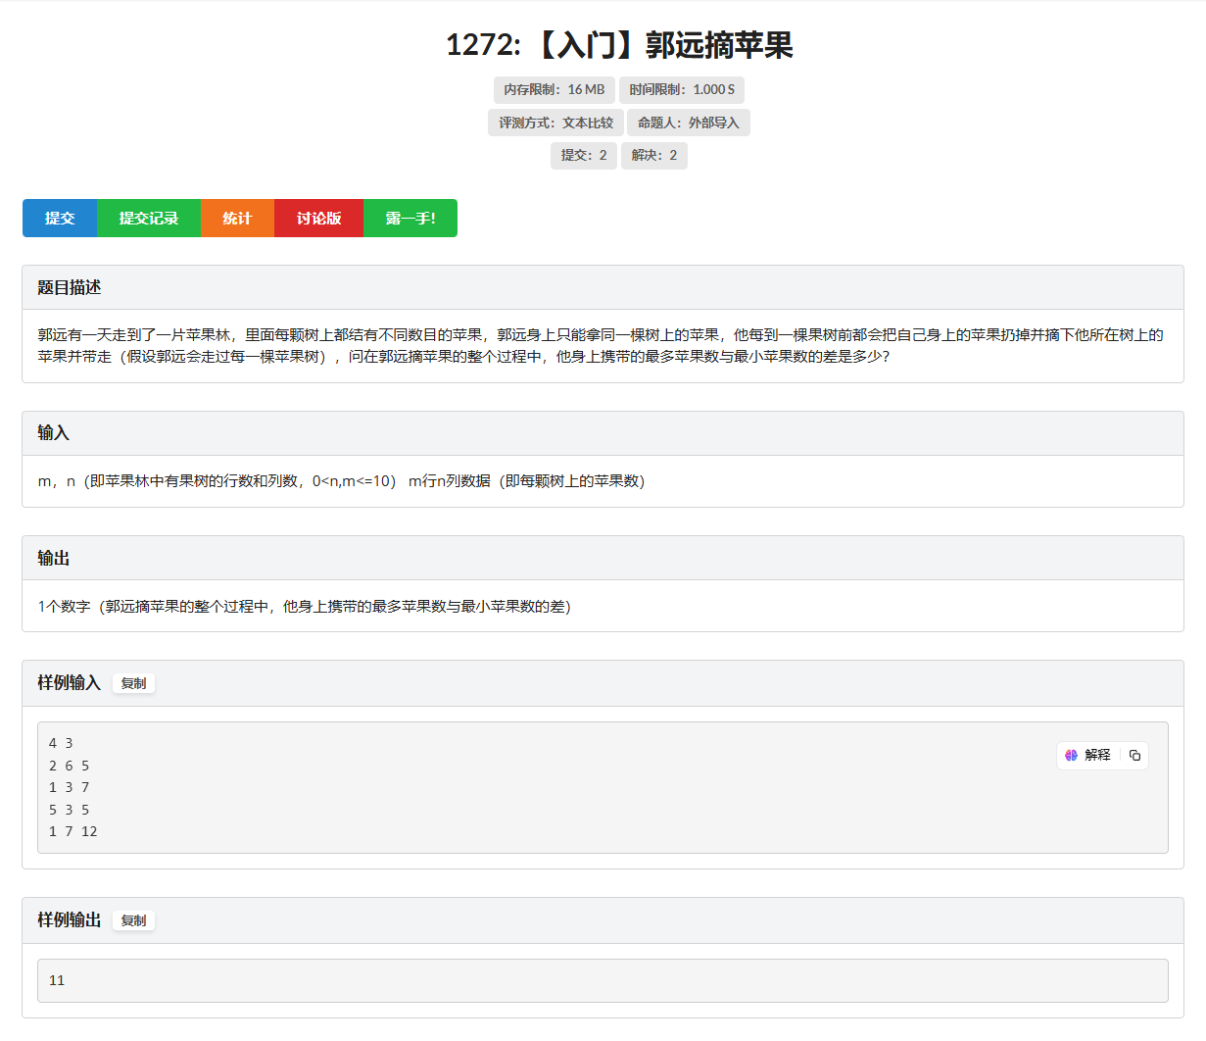Click the 内存限制: 16 MB badge
1206x1041 pixels.
coord(555,89)
